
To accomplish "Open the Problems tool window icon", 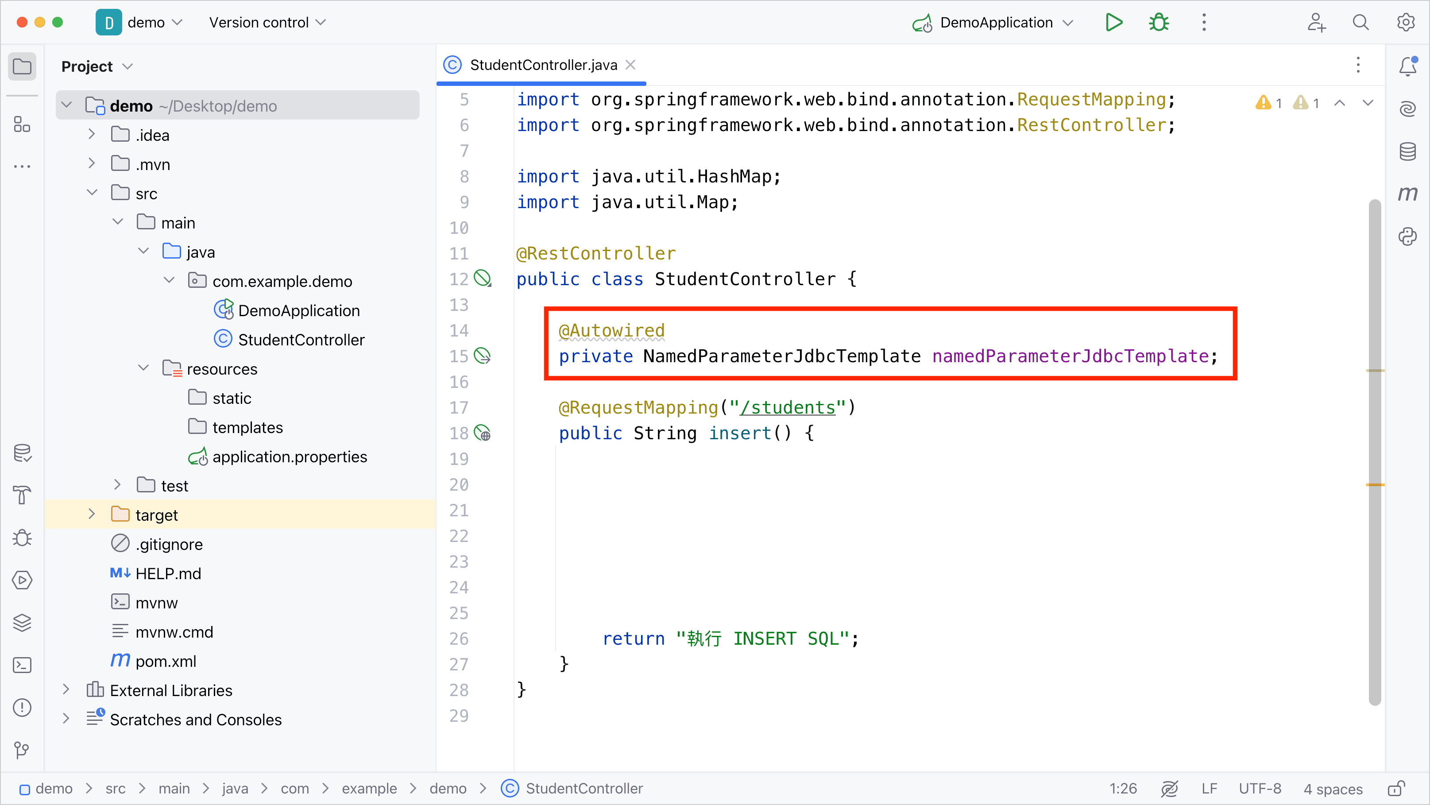I will [22, 707].
